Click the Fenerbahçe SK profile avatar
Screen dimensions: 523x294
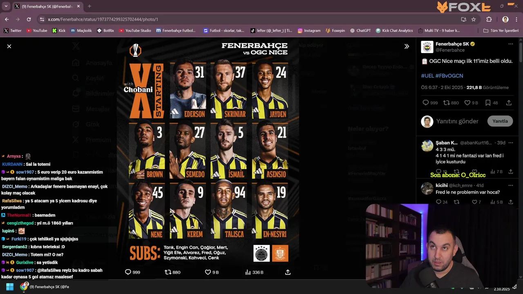(427, 47)
